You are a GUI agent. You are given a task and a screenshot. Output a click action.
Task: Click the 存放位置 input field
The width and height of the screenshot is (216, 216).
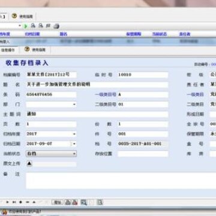143,154
